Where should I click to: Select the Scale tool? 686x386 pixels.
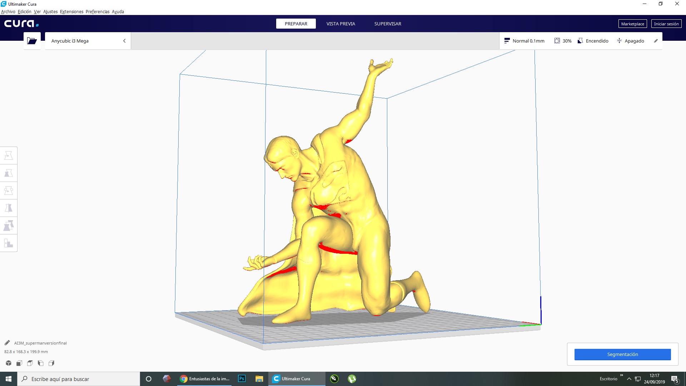pyautogui.click(x=9, y=173)
